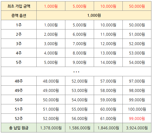Screen dimensions: 152x133
Task: Click 53,000원 in the 4주 row
Action: (x=137, y=53)
